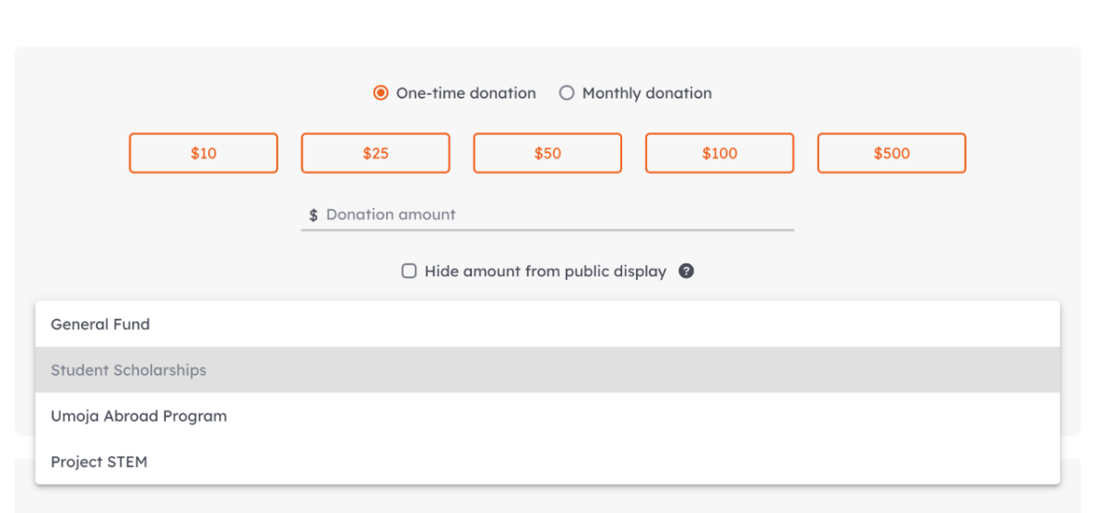
Task: Click the "One-time donation" label text
Action: tap(465, 93)
